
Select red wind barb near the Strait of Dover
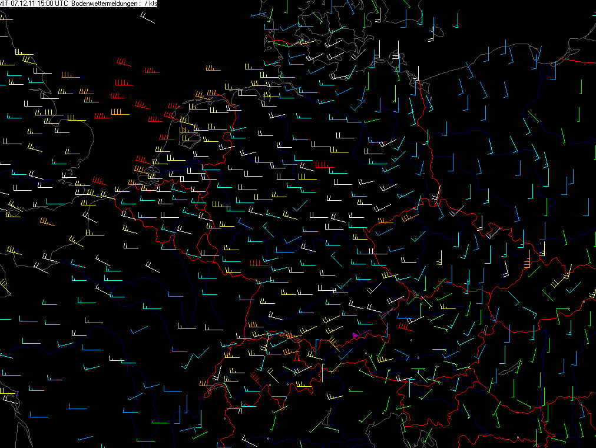[99, 181]
